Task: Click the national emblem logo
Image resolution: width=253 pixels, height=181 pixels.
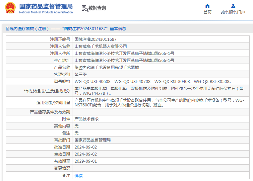Action: point(10,8)
